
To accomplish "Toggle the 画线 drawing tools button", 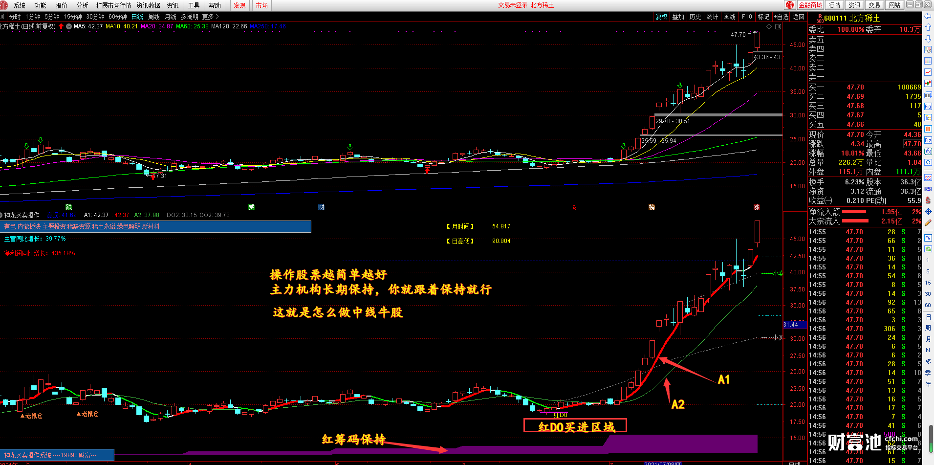I will [x=729, y=17].
